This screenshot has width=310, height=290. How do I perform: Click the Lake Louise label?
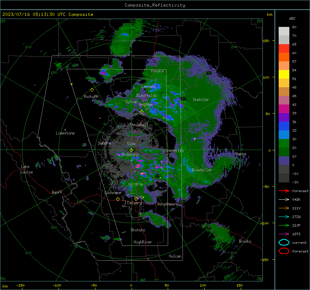pyautogui.click(x=27, y=169)
